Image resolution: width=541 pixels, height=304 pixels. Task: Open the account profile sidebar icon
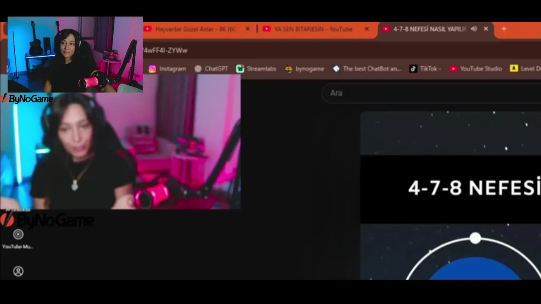[x=18, y=271]
